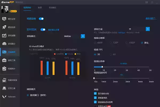The height and width of the screenshot is (107, 160).
Task: Click the Nvidia legend entry in chart
Action: click(69, 54)
